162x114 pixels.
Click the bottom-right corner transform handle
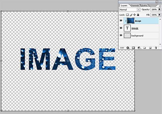pos(134,110)
